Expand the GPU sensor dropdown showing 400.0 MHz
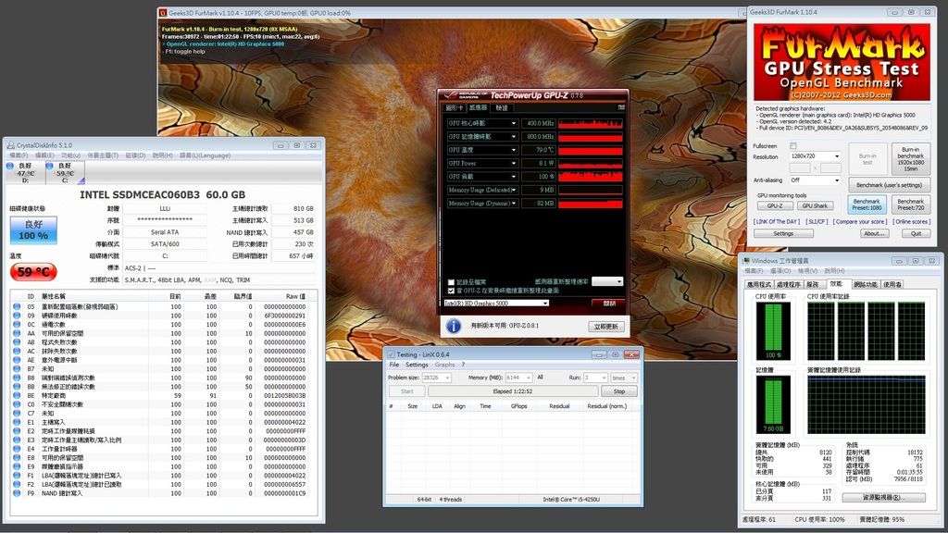The image size is (948, 533). coord(514,123)
